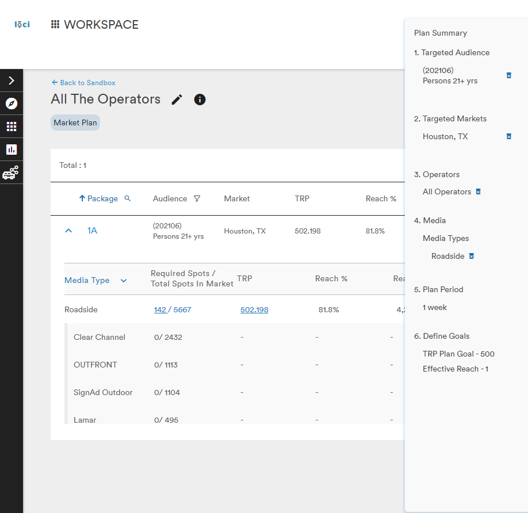Click the Market column header

[237, 198]
